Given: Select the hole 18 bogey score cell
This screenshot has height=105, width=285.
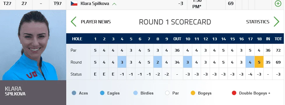Looking at the screenshot, I should (x=259, y=62).
